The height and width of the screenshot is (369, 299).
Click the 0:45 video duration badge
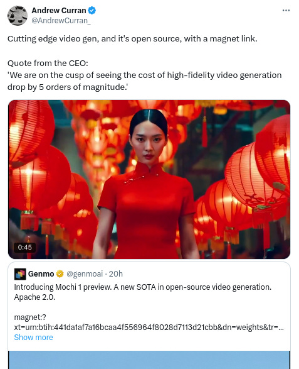[x=24, y=247]
